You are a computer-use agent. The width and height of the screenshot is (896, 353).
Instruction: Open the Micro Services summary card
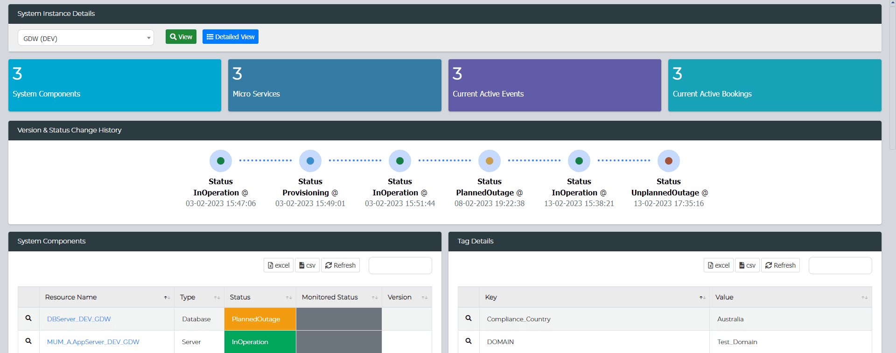tap(335, 85)
